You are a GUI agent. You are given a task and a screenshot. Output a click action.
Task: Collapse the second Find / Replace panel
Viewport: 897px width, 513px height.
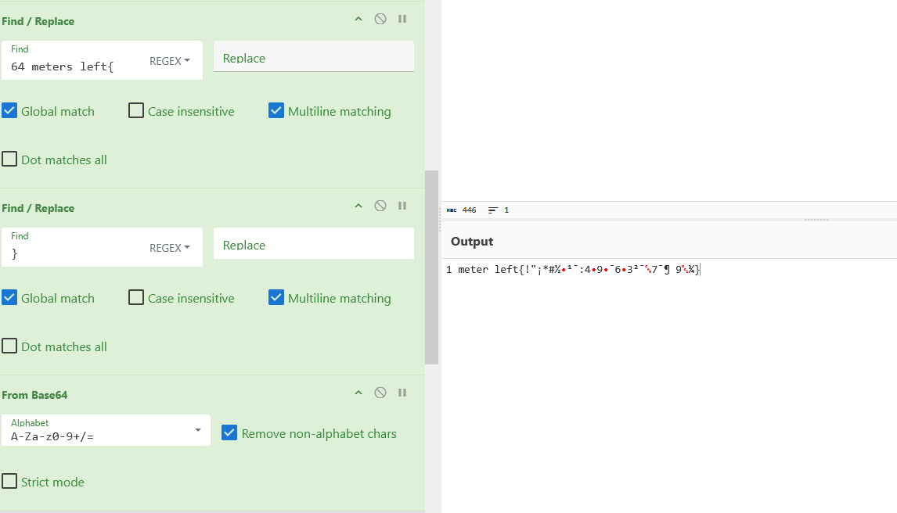click(358, 206)
